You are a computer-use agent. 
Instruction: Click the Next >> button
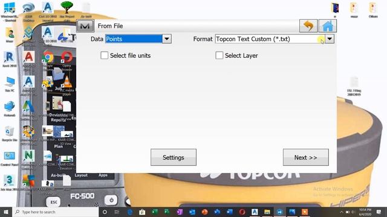point(306,157)
